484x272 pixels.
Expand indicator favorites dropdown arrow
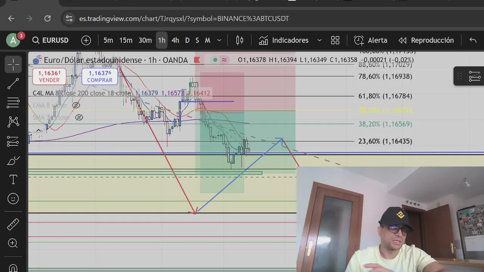(x=320, y=40)
